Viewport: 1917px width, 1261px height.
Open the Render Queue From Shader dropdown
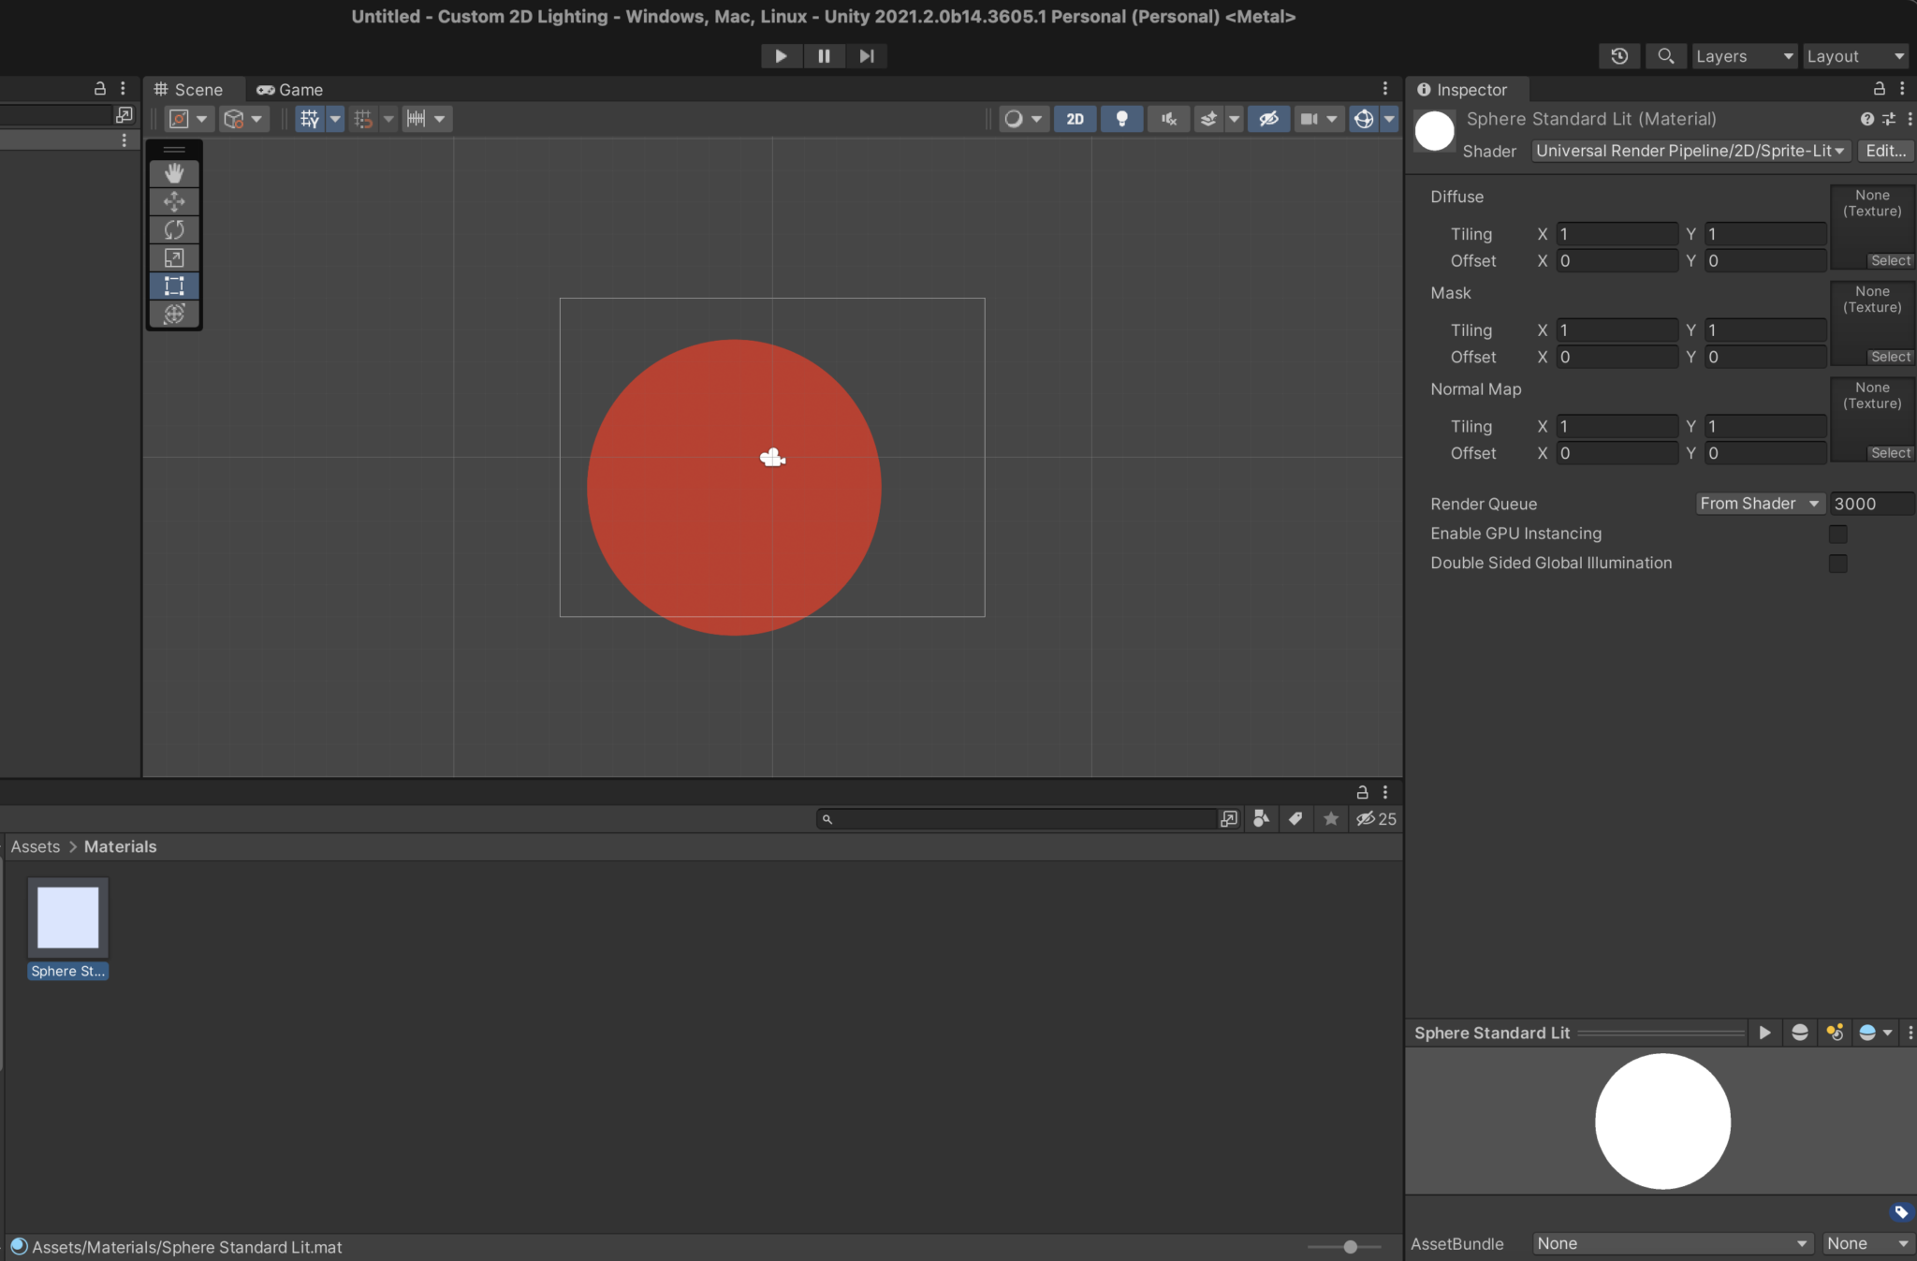[1758, 504]
